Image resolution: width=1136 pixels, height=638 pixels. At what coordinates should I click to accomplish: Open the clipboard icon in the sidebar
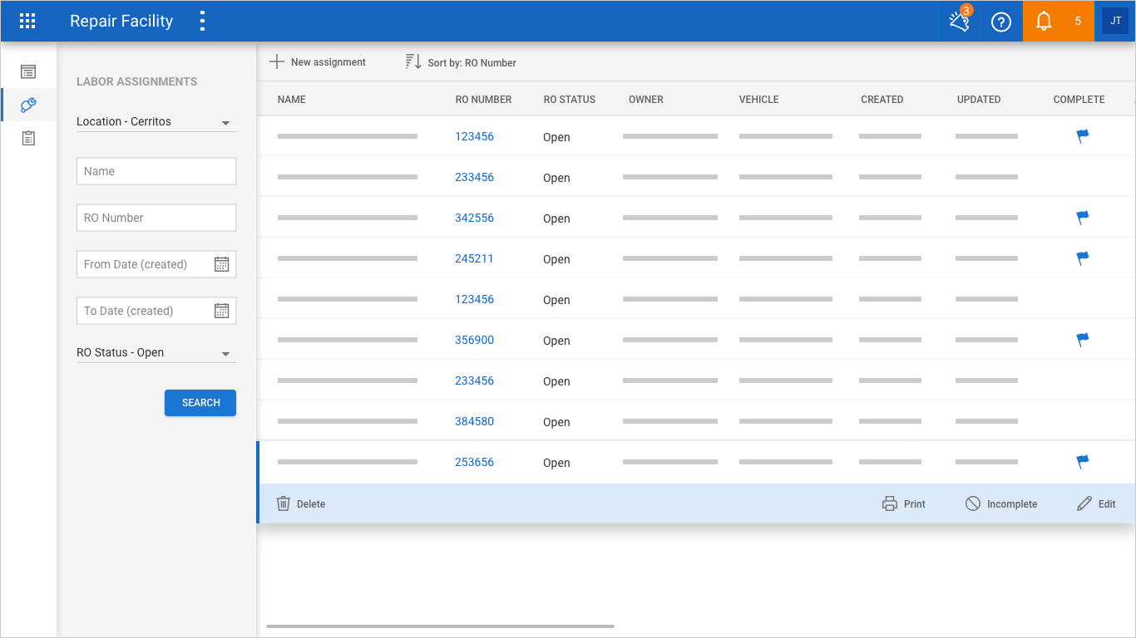[x=28, y=139]
